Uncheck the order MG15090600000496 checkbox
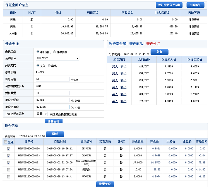The width and height of the screenshot is (209, 188). click(9, 149)
